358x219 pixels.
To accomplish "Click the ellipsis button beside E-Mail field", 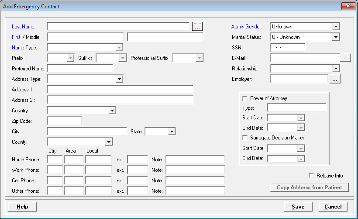I will 345,58.
